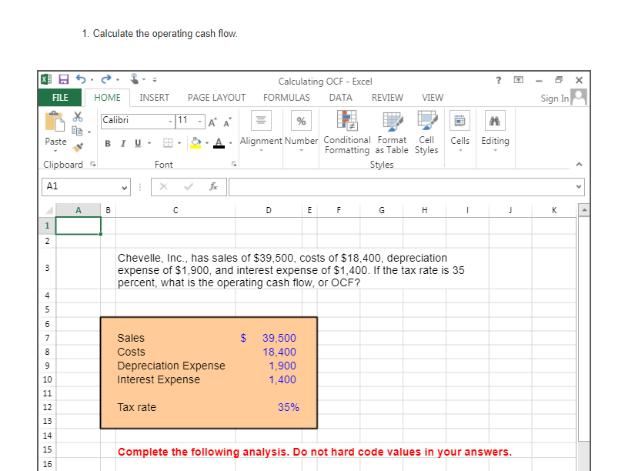Viewport: 625px width, 471px height.
Task: Expand the Borders dropdown arrow
Action: tap(178, 142)
